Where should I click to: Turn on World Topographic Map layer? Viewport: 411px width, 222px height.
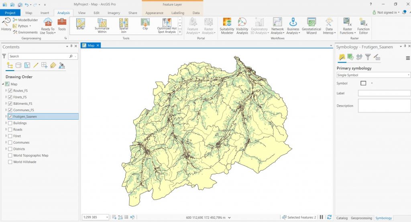click(x=10, y=155)
